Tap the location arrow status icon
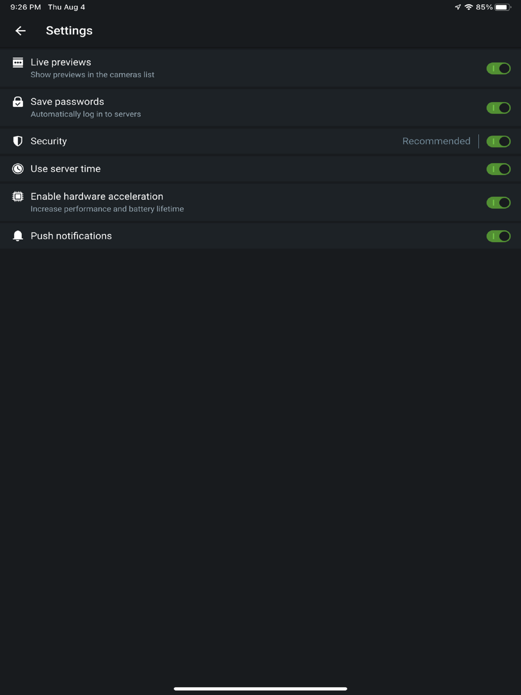Screen dimensions: 521x695 tap(457, 7)
